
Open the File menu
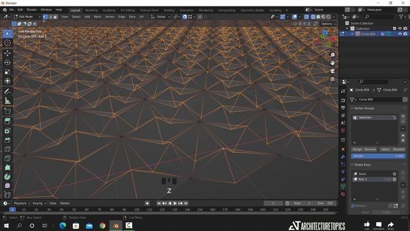pyautogui.click(x=12, y=10)
